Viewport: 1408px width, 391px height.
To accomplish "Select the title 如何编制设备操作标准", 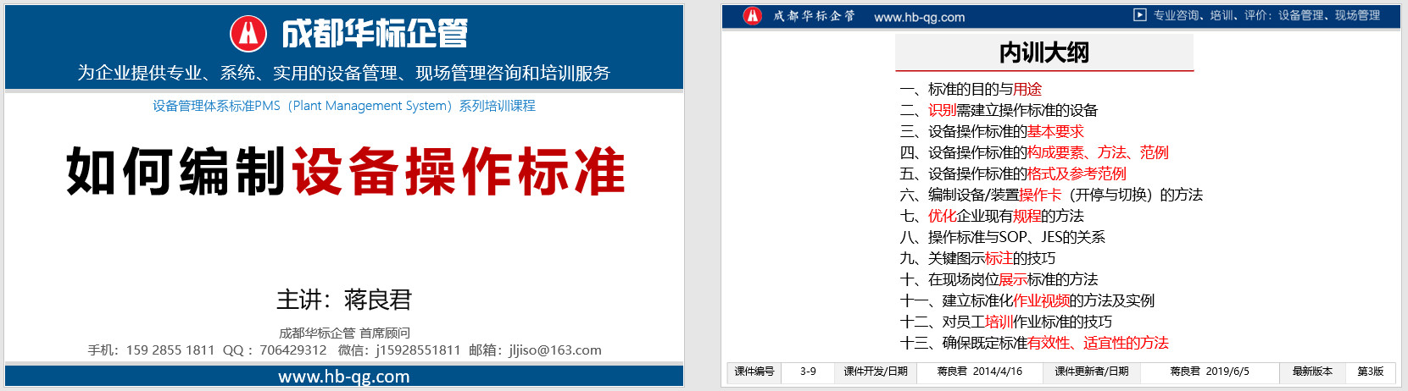I will tap(345, 172).
